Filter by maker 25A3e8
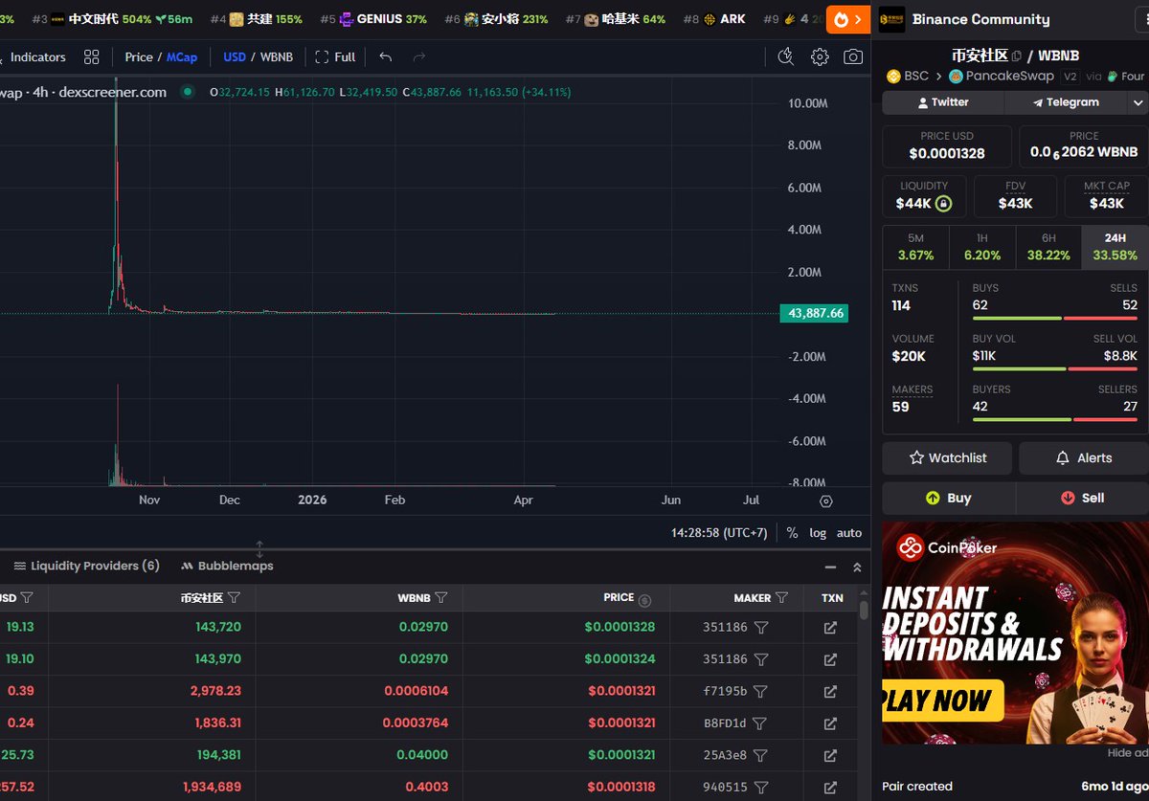The height and width of the screenshot is (801, 1149). (x=759, y=755)
